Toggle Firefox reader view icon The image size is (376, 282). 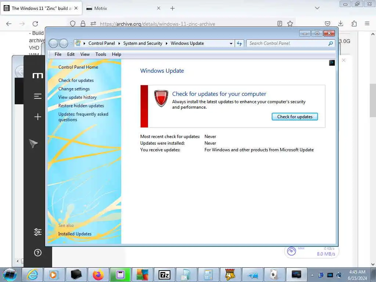[279, 23]
